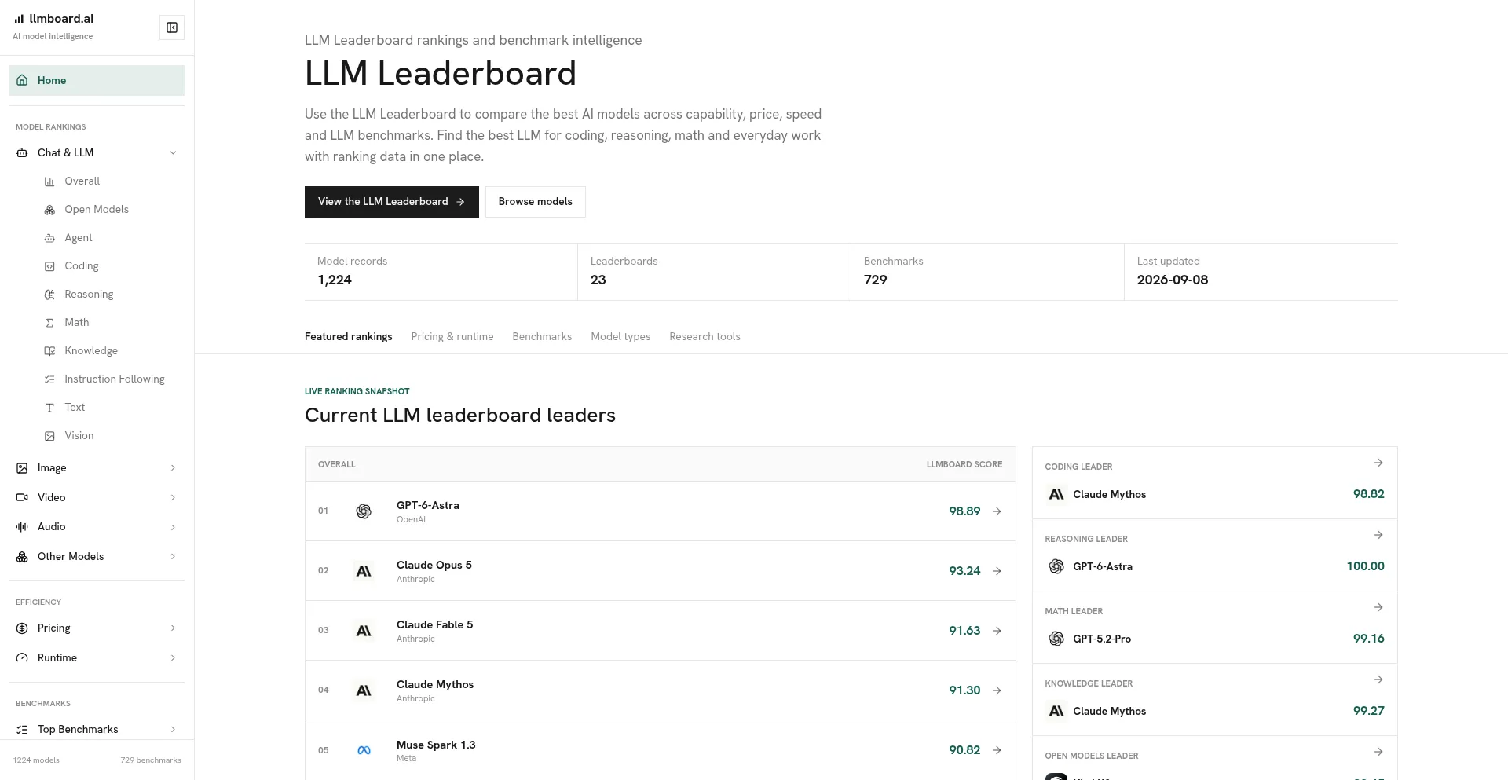Click the Image category picture icon
This screenshot has height=780, width=1508.
22,467
